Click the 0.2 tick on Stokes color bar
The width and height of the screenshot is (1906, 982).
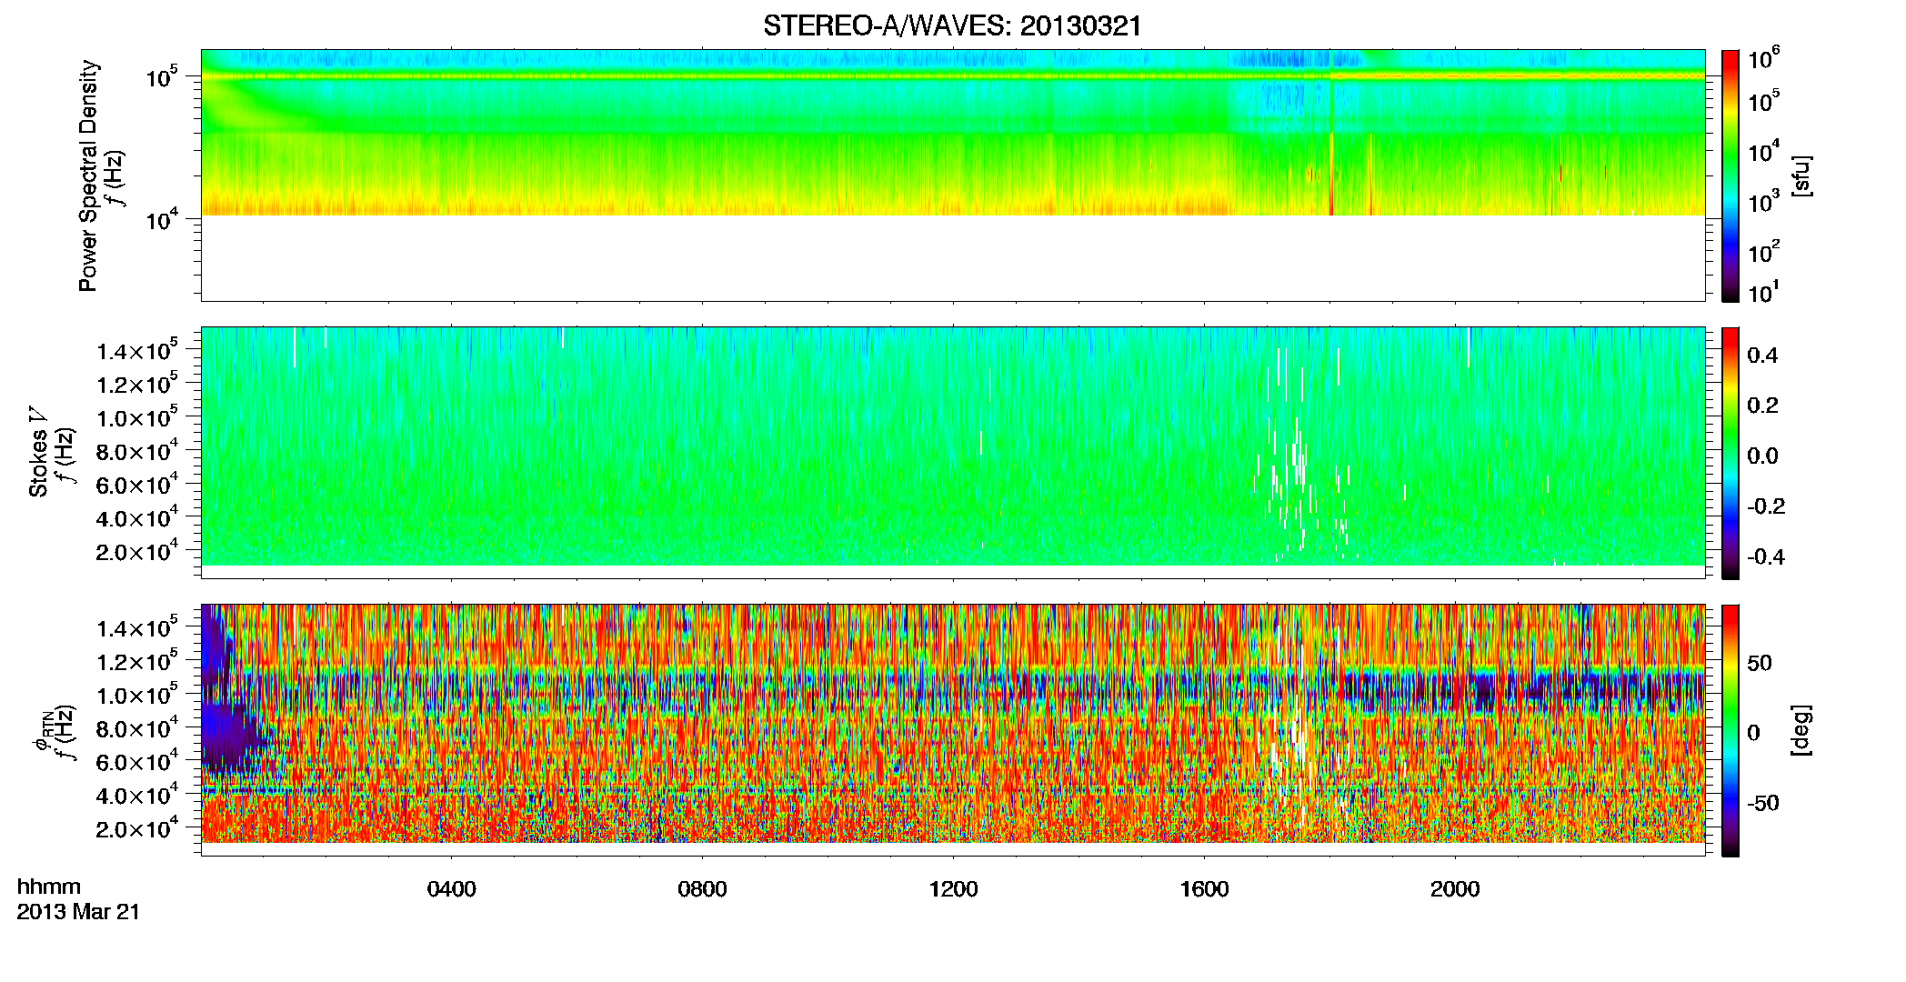(x=1762, y=406)
